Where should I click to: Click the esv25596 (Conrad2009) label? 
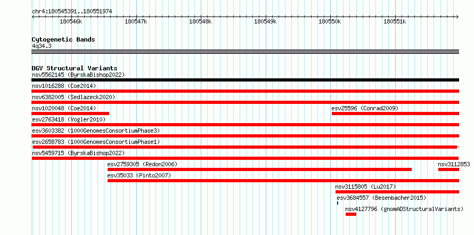point(365,108)
